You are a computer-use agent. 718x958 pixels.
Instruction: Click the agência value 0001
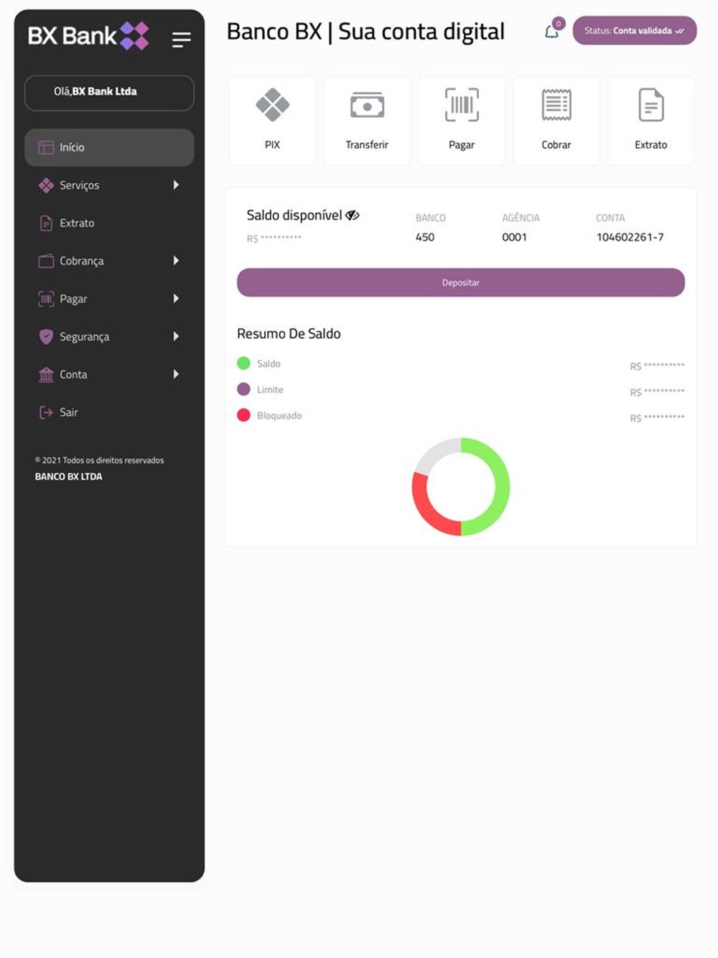(x=514, y=237)
